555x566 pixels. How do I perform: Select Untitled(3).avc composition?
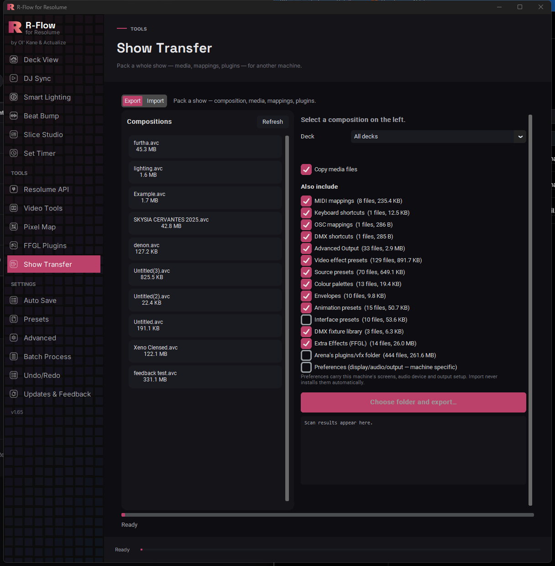click(x=205, y=275)
